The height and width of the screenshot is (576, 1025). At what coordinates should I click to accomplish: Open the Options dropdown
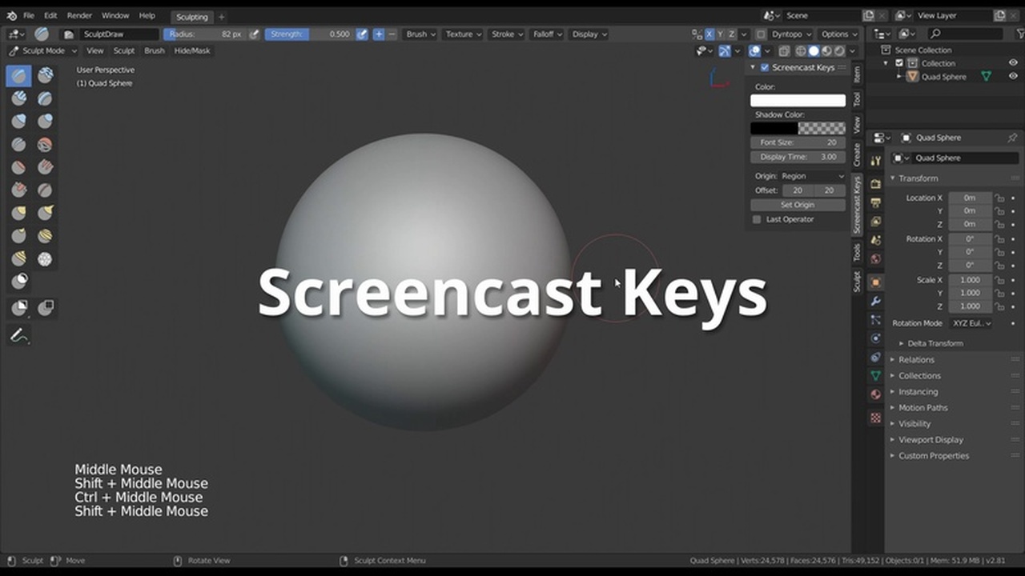coord(839,34)
